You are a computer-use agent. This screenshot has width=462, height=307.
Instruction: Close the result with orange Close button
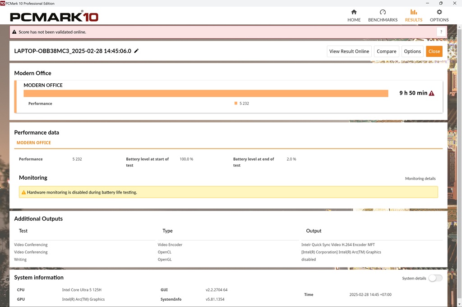[434, 51]
